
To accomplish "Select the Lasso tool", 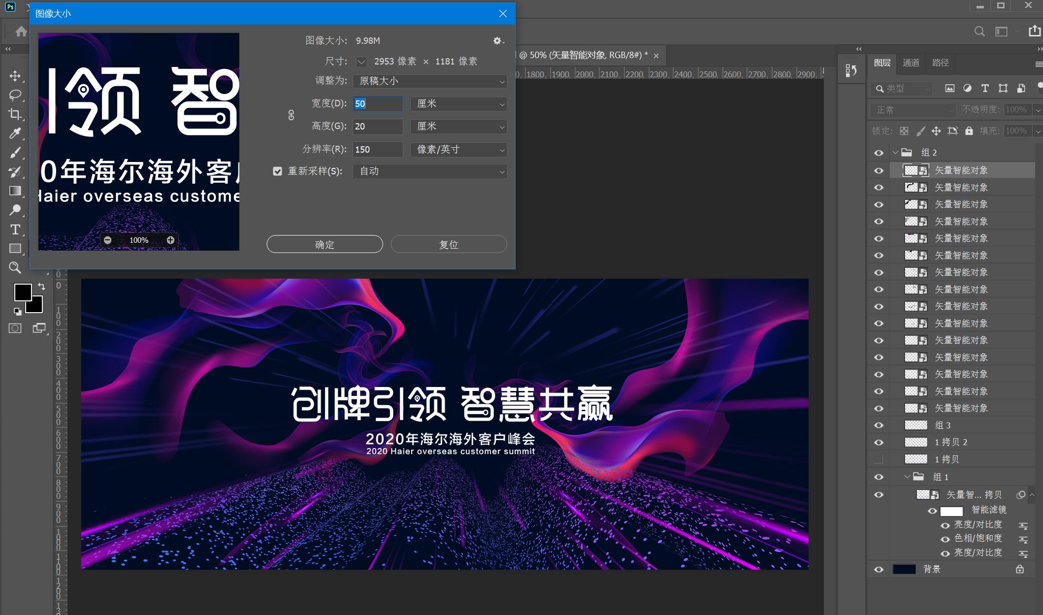I will click(15, 95).
